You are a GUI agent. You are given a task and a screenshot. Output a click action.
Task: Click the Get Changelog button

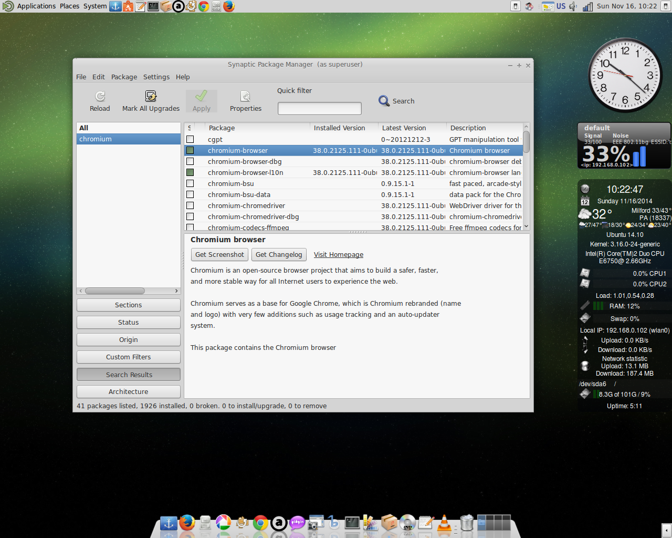click(x=279, y=254)
